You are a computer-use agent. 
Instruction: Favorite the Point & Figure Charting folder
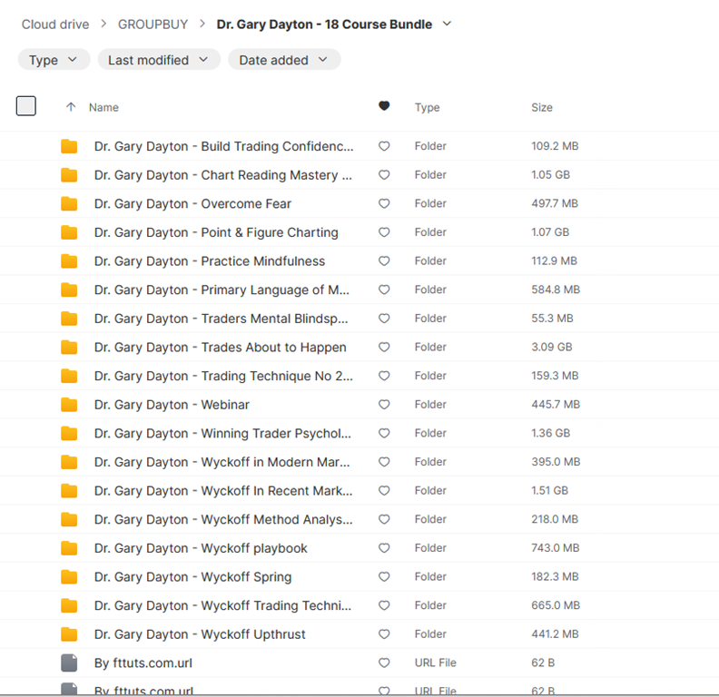(384, 232)
